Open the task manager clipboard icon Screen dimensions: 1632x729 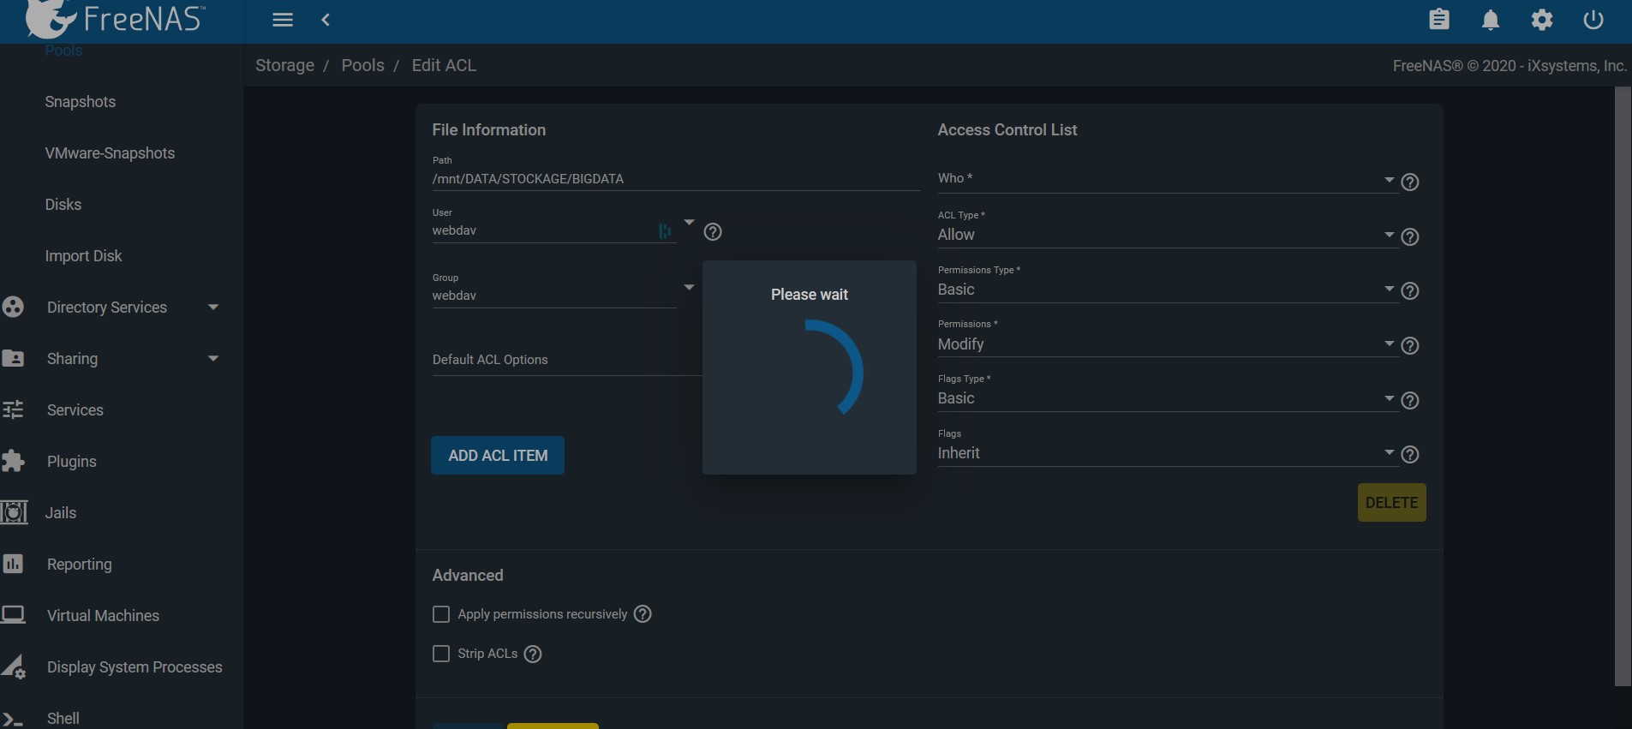1439,20
